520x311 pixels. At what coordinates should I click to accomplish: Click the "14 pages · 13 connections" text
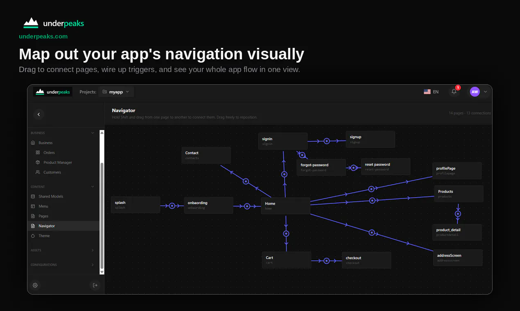pos(470,113)
